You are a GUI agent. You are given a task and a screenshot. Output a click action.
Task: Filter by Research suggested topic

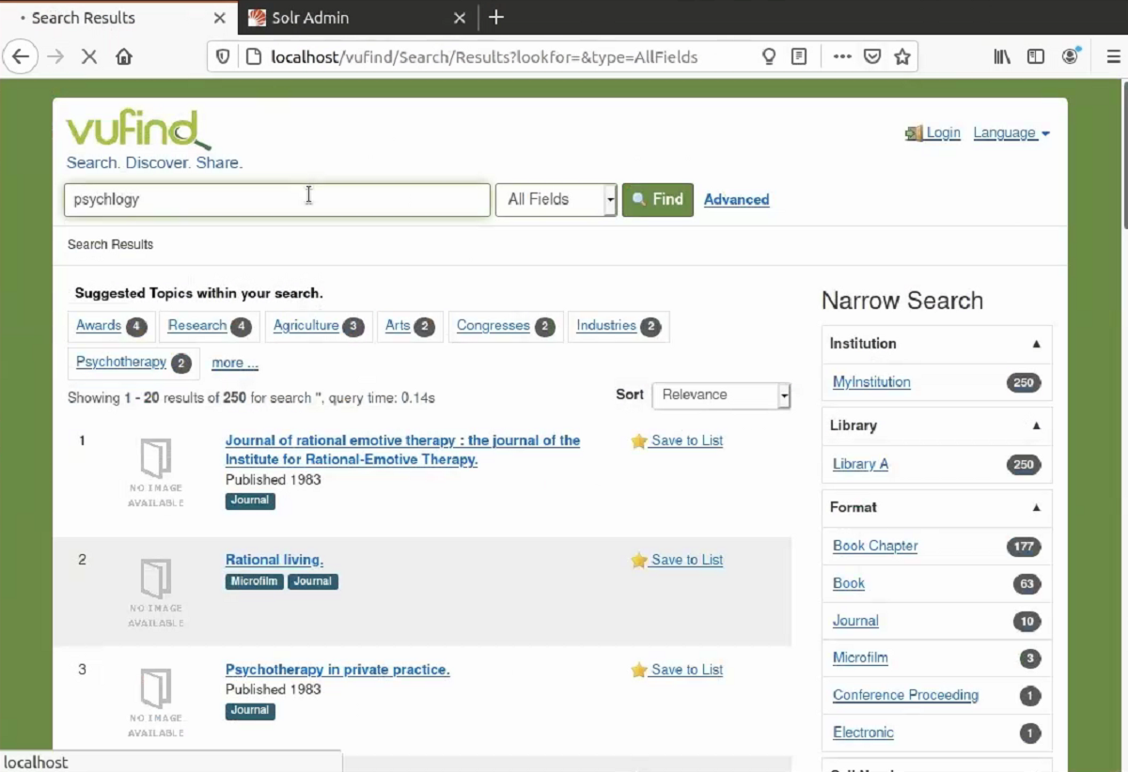196,326
